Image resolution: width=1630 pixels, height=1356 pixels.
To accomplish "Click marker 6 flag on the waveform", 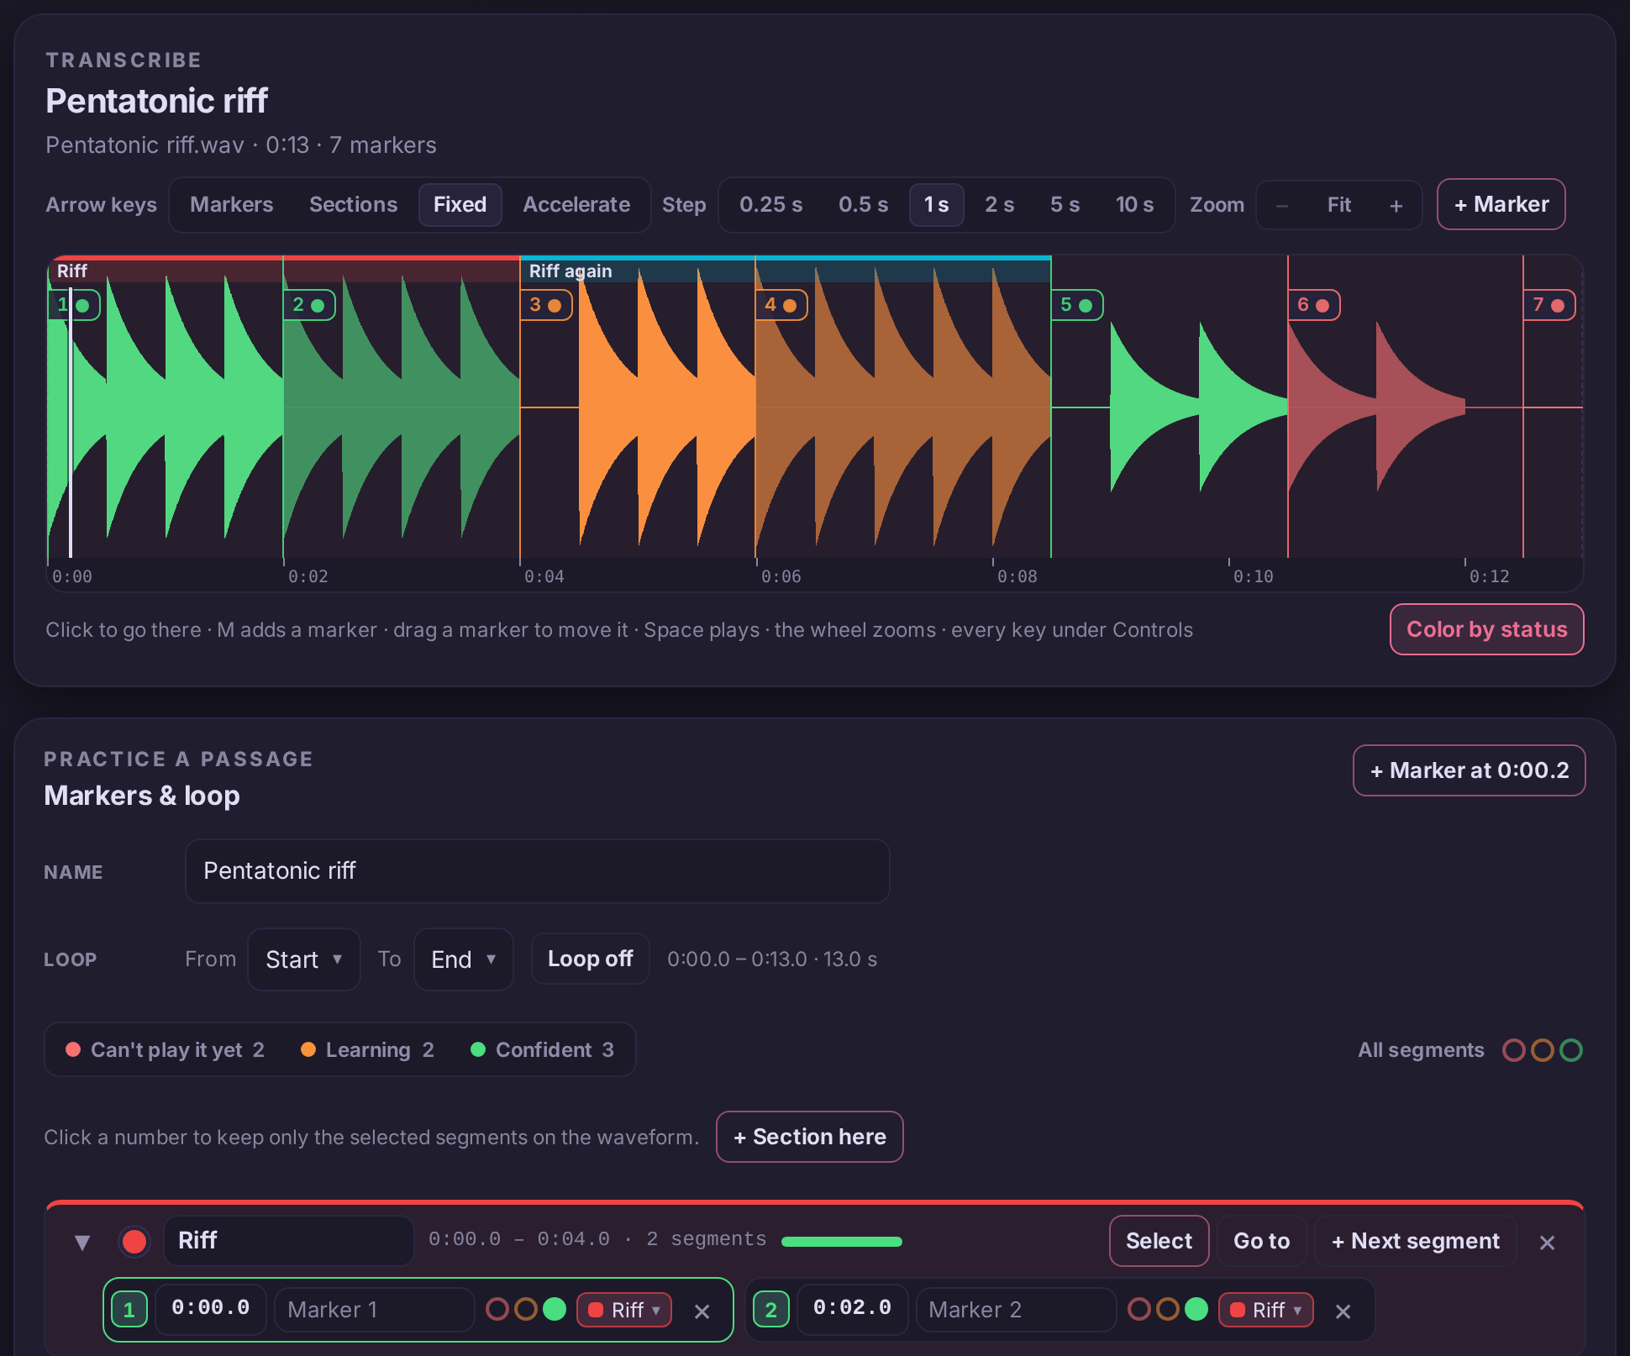I will (x=1314, y=305).
